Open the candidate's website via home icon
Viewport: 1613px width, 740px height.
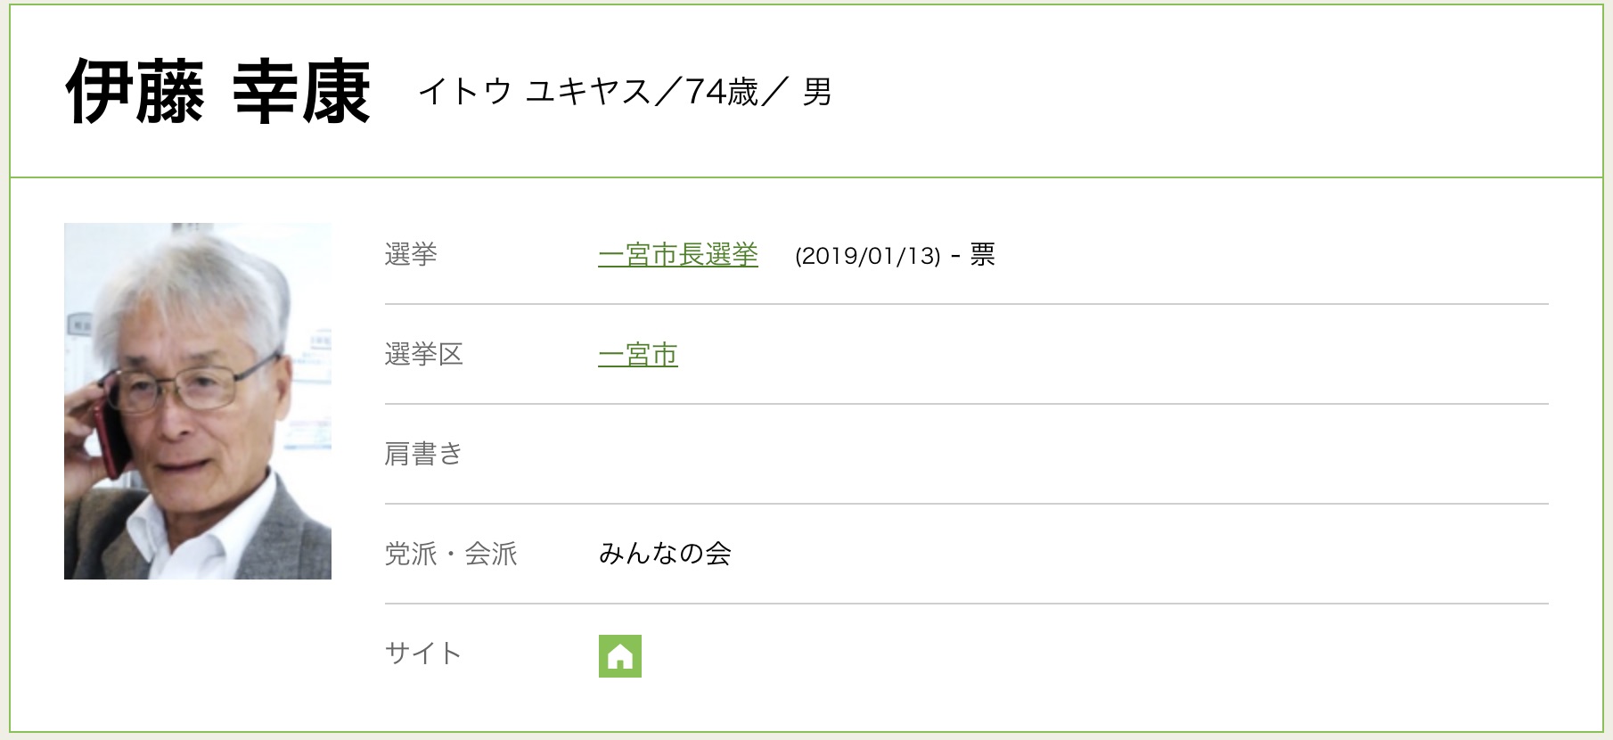(x=619, y=656)
